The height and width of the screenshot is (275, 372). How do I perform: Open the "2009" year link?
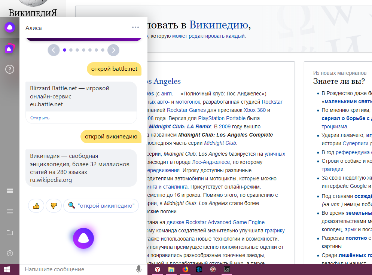225,126
